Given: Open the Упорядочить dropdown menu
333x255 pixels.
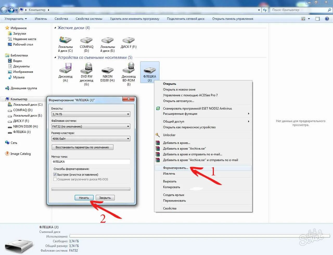Looking at the screenshot, I should pos(16,19).
